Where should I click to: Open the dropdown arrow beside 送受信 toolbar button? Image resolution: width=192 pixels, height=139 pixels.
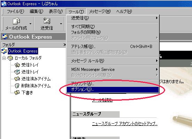[x=61, y=24]
